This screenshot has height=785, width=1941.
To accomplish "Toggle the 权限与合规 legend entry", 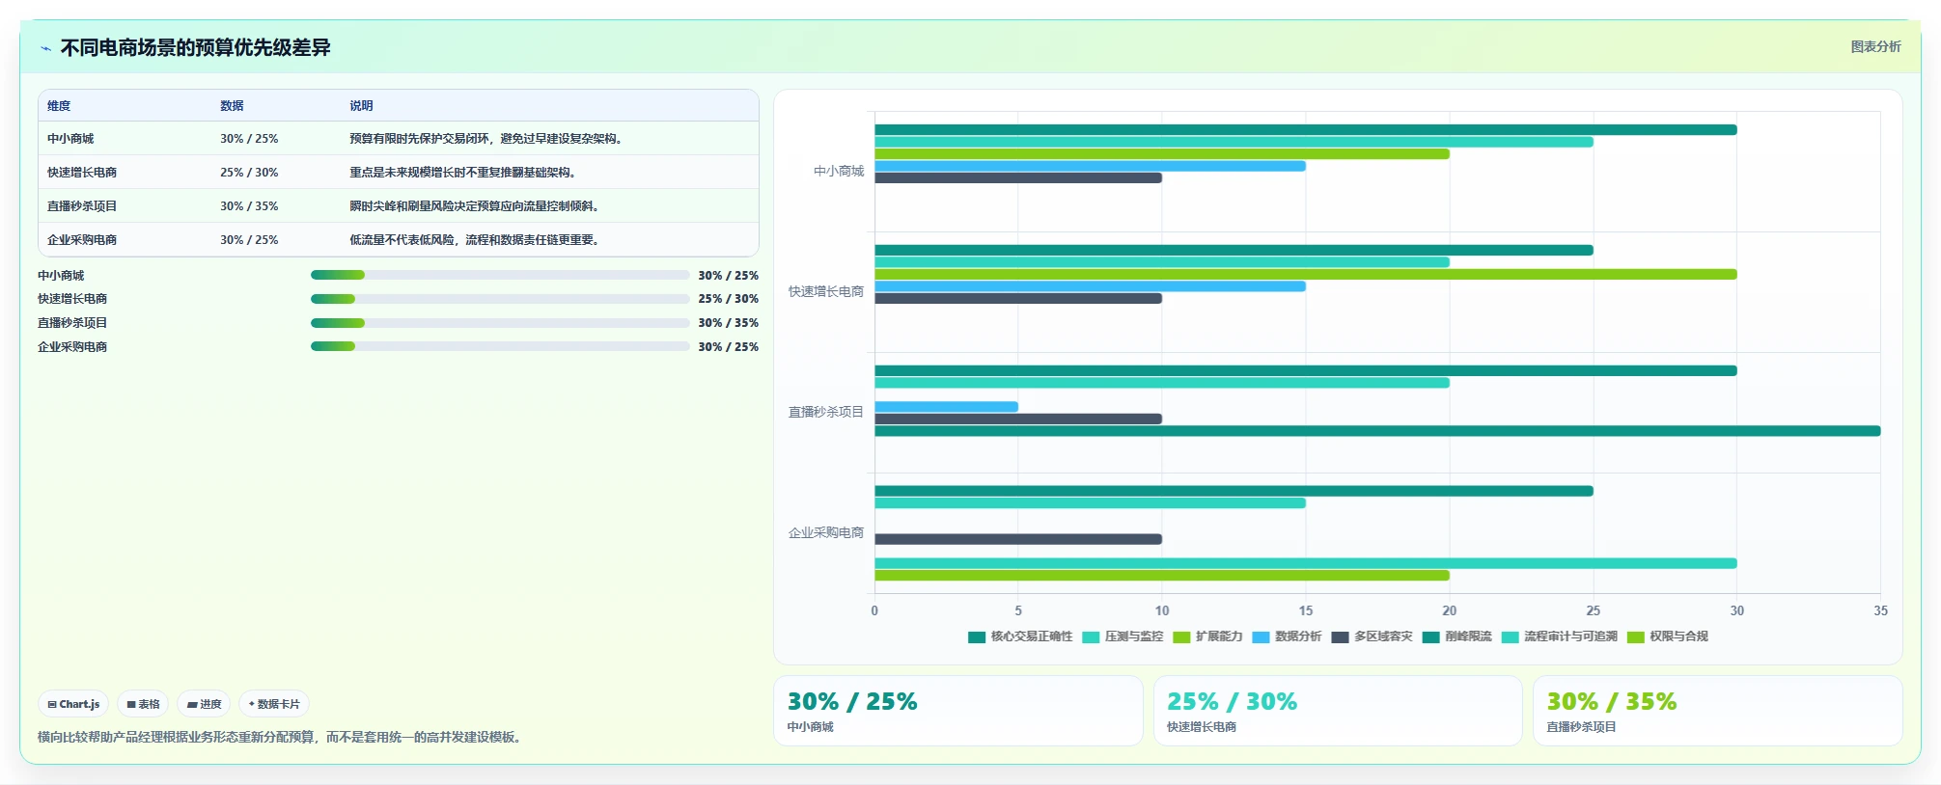I will pos(1667,636).
